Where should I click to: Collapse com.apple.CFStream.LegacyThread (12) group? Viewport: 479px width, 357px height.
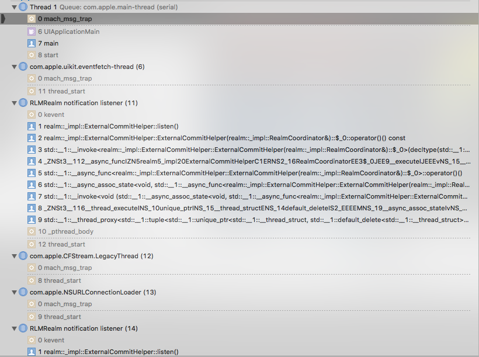13,256
